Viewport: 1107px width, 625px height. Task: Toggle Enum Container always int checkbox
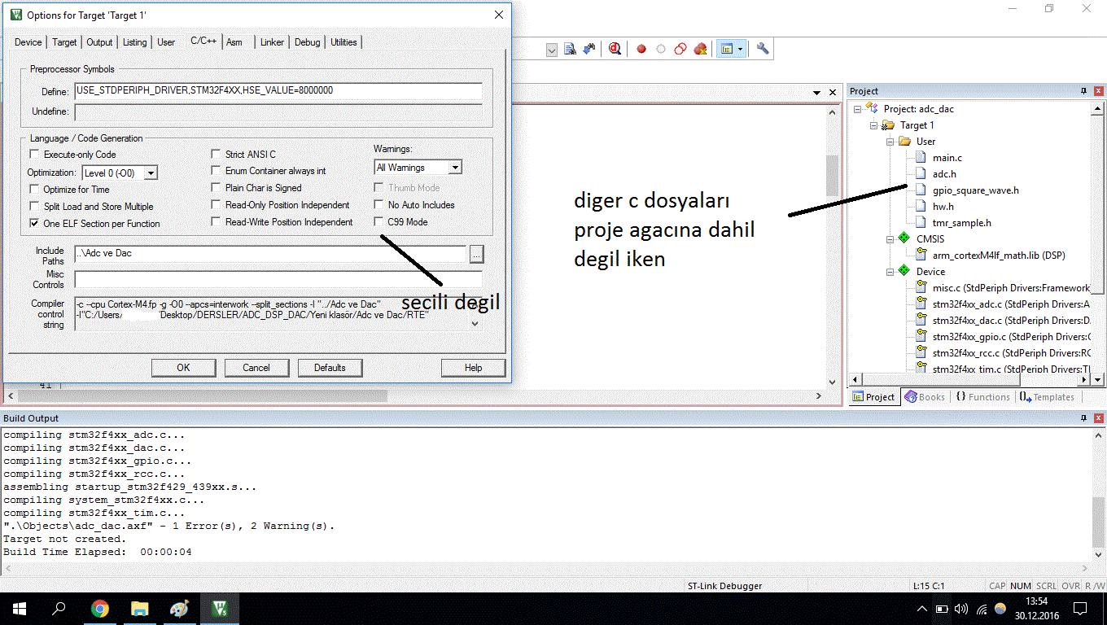pos(217,171)
